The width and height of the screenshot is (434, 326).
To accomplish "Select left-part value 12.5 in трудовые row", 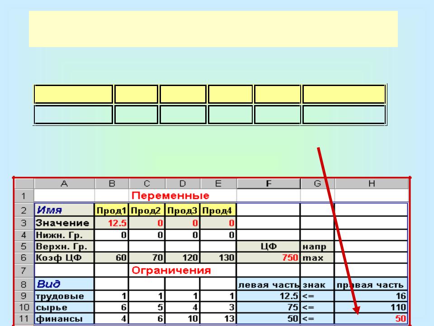I will pyautogui.click(x=268, y=296).
